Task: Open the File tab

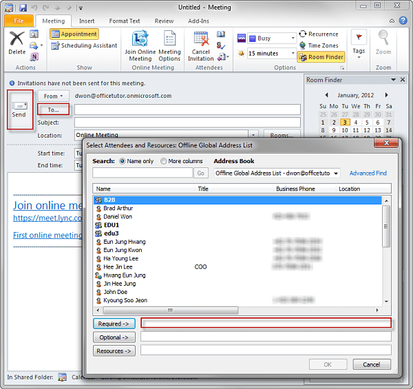Action: [19, 21]
